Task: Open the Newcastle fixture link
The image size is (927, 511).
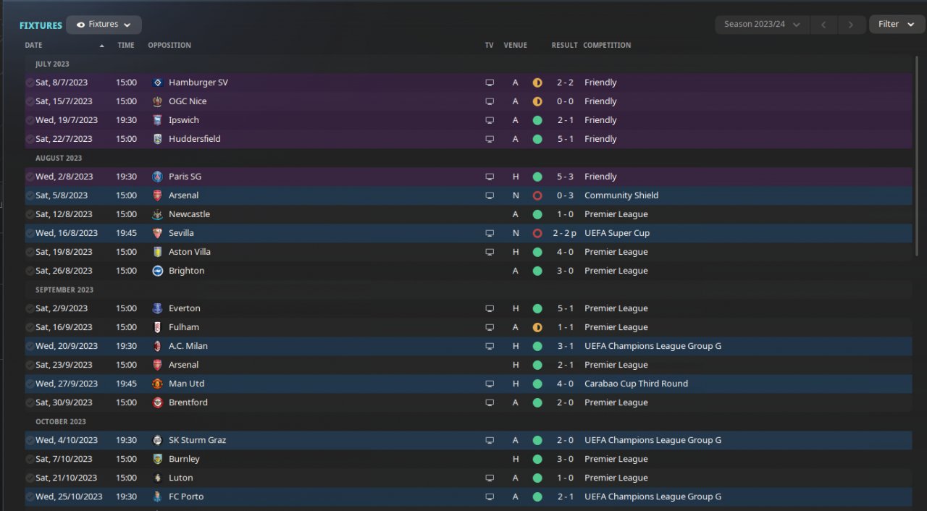Action: 189,214
